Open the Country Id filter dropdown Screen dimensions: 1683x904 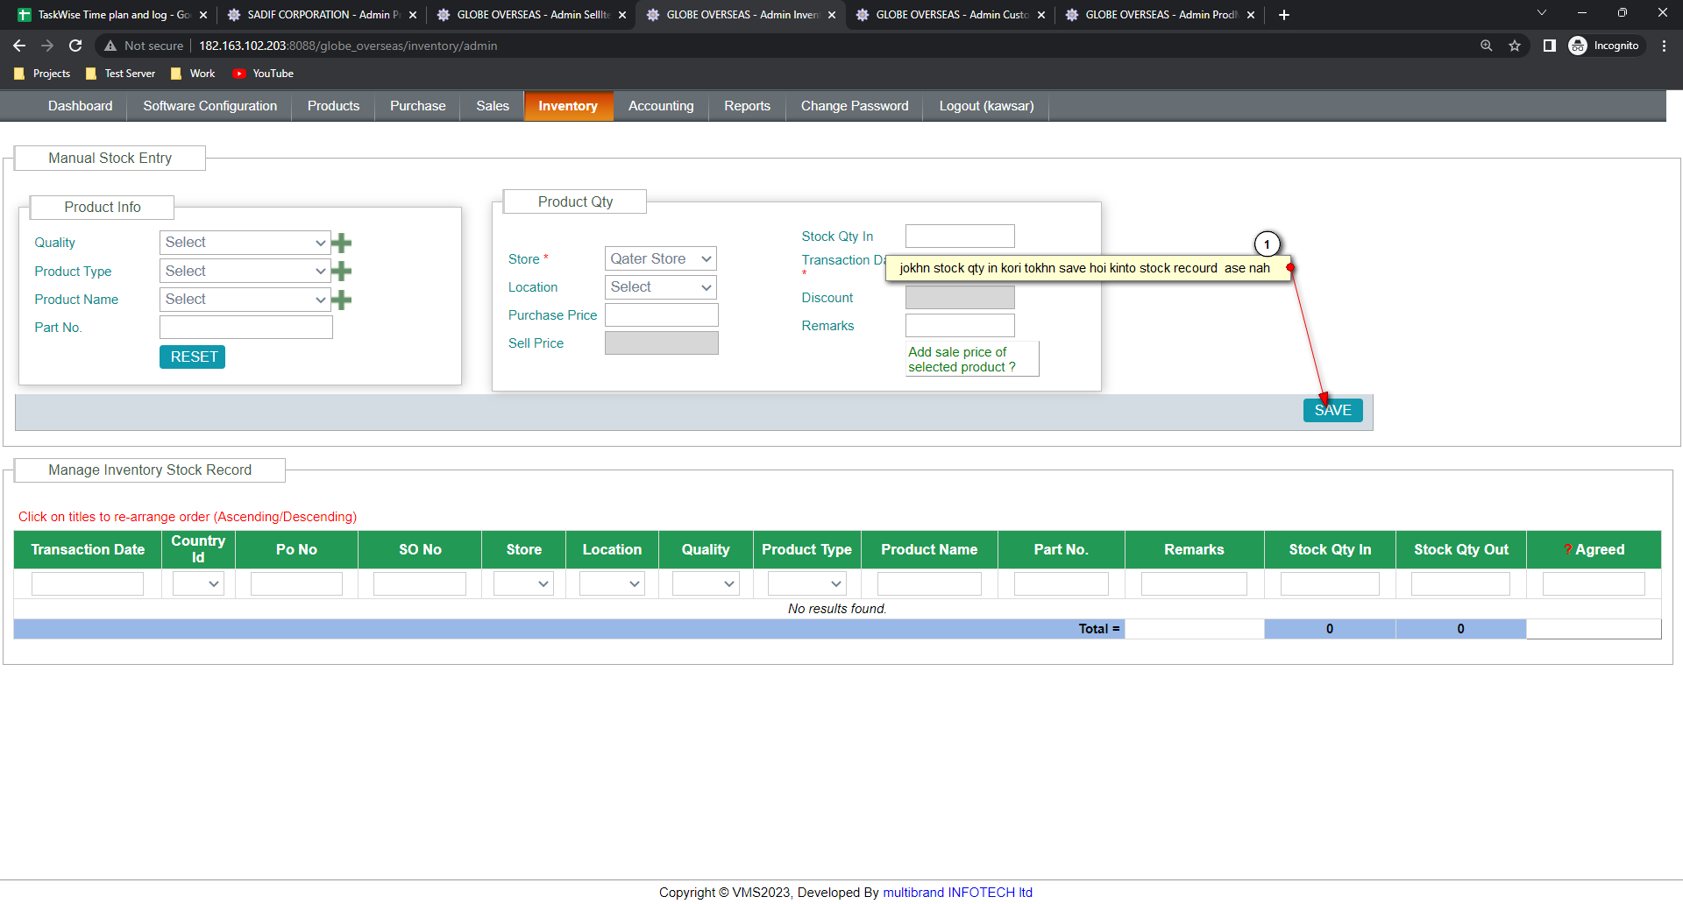click(x=198, y=583)
